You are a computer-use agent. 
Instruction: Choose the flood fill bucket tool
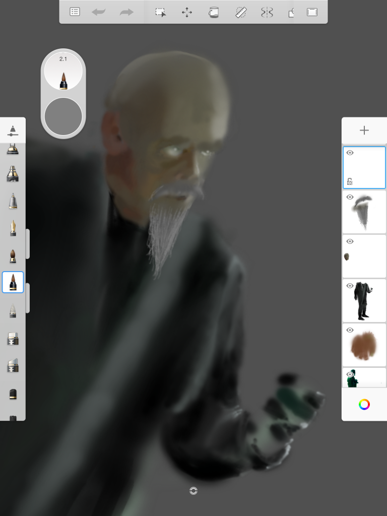(214, 12)
